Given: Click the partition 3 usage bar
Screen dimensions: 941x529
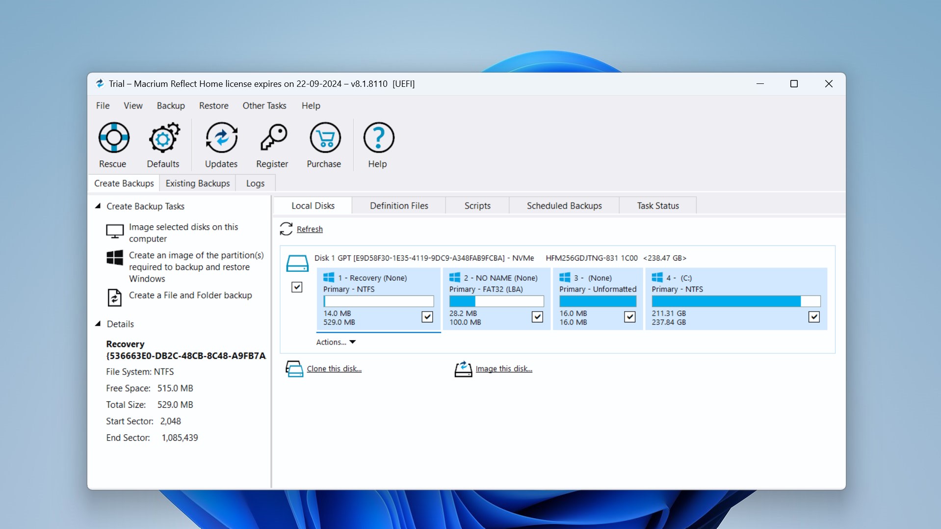Looking at the screenshot, I should 598,301.
